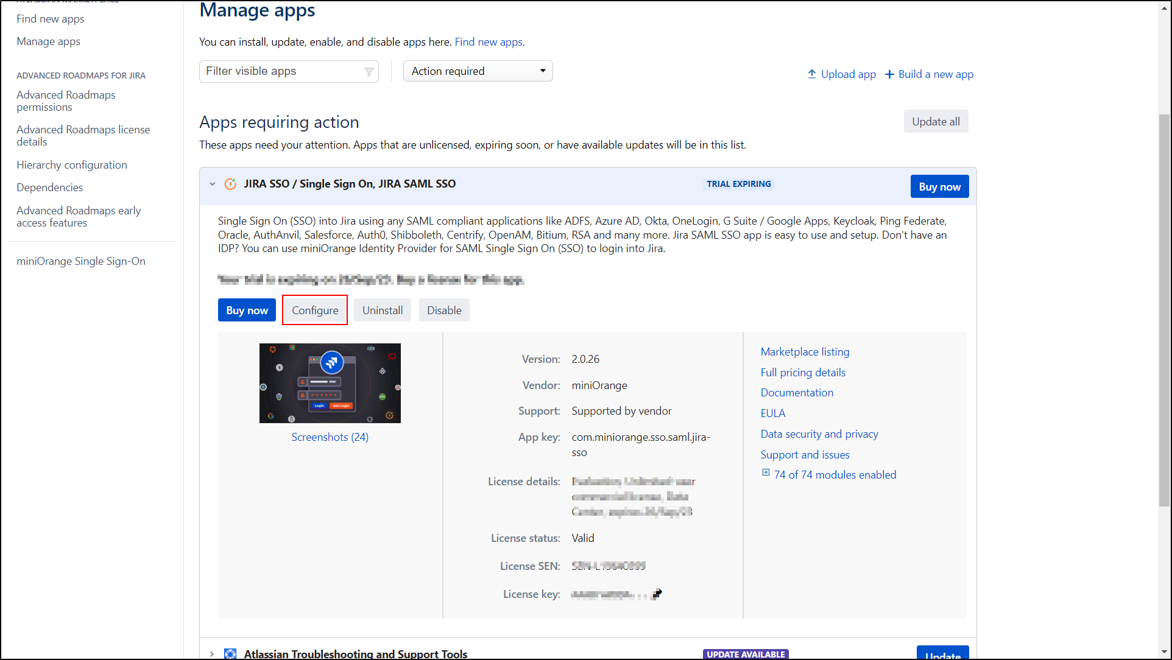Click the JIRA SSO trial expiring clock icon
The height and width of the screenshot is (660, 1172).
click(230, 184)
